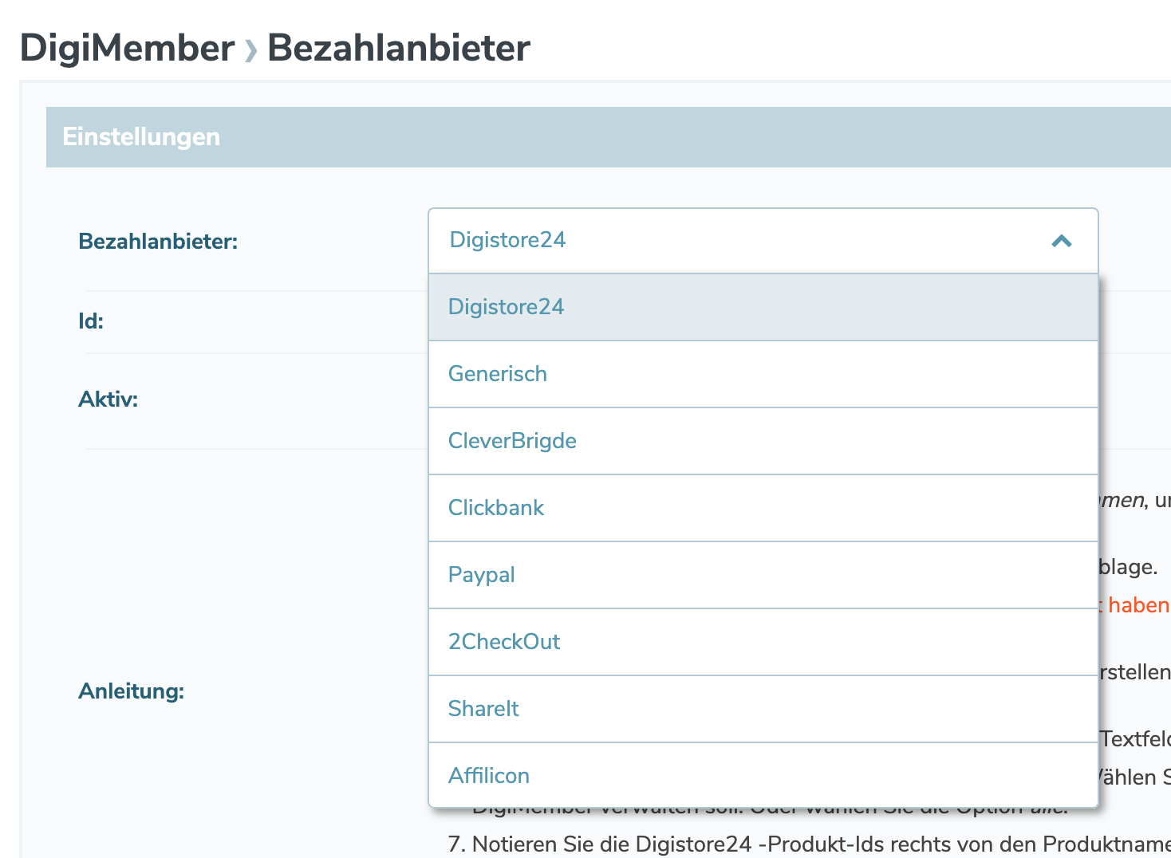Click the Bezahlanbieter breadcrumb entry

point(398,48)
